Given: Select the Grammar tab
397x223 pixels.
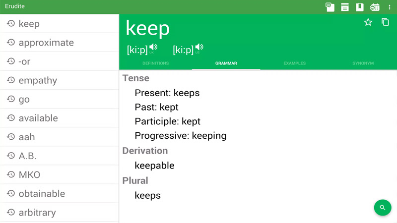Looking at the screenshot, I should pos(226,63).
